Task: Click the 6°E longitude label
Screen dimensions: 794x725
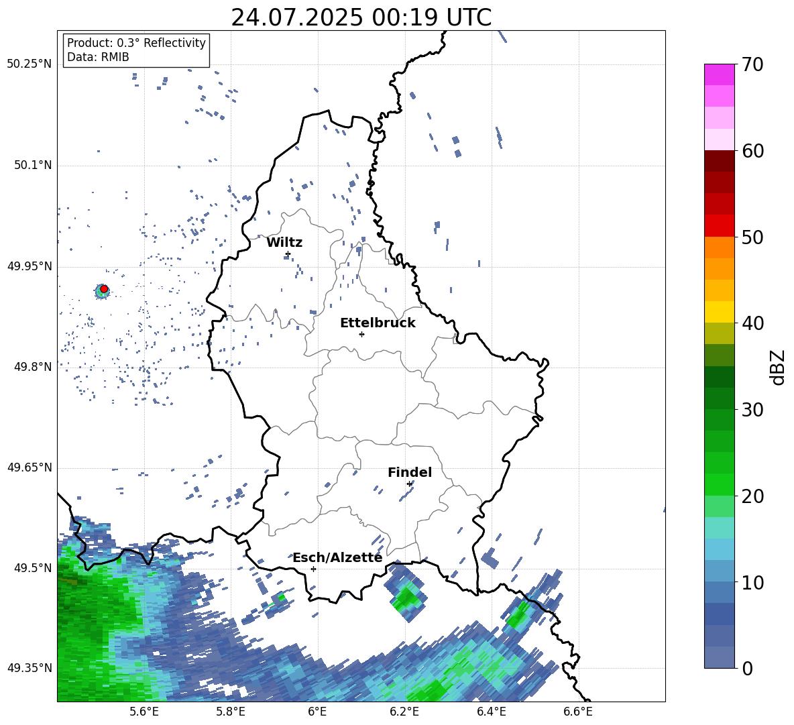Action: tap(317, 712)
